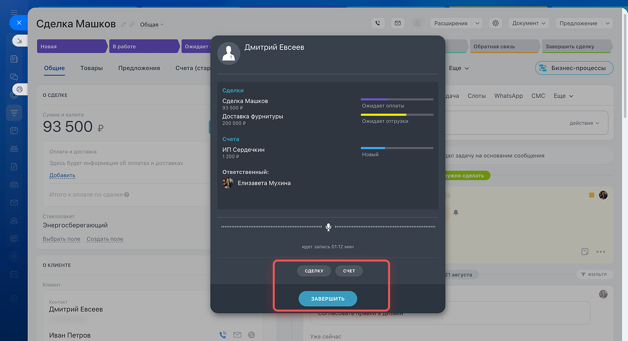Click the Бизнес-процессы button
The image size is (628, 341).
click(574, 68)
